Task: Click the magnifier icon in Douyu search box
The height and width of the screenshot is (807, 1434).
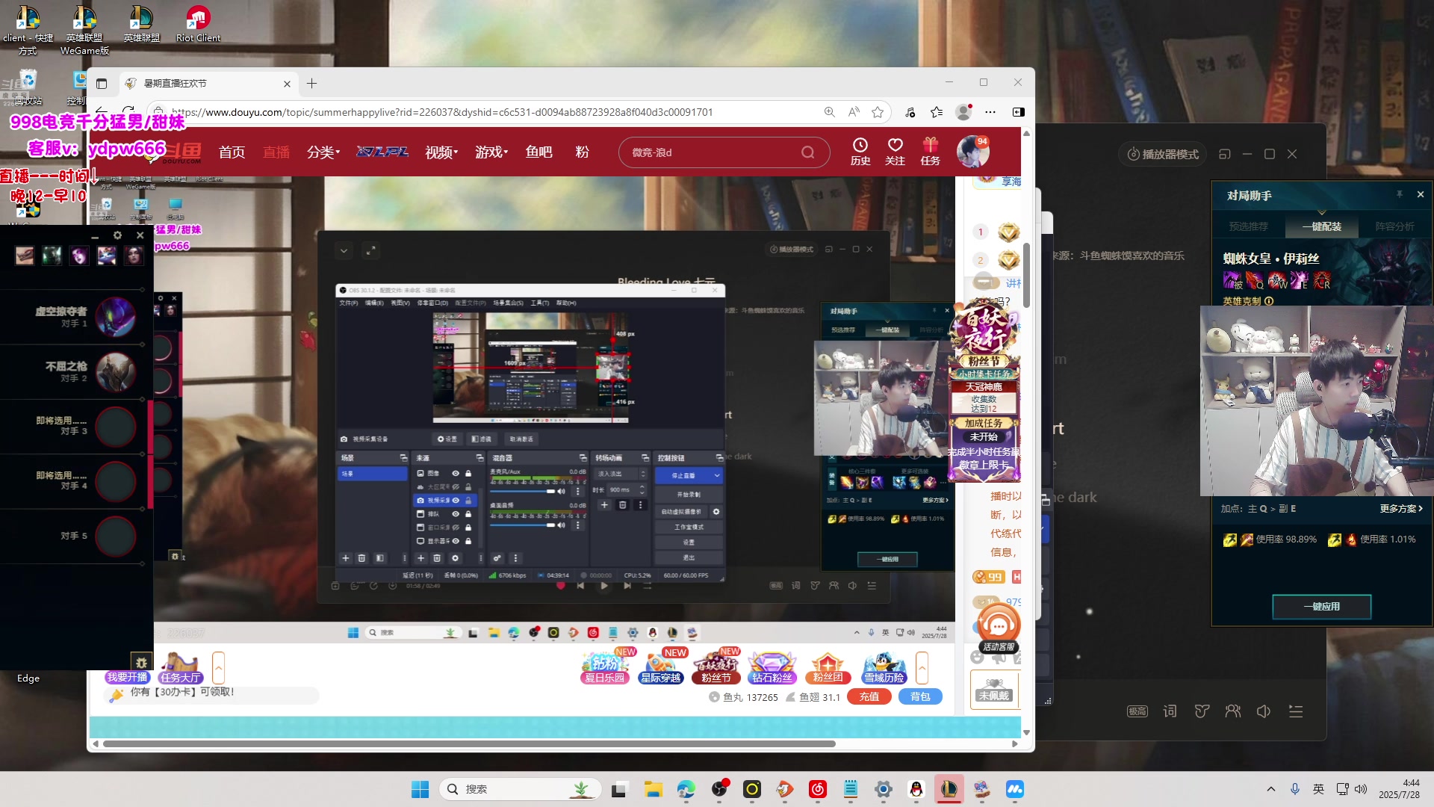Action: (x=808, y=152)
